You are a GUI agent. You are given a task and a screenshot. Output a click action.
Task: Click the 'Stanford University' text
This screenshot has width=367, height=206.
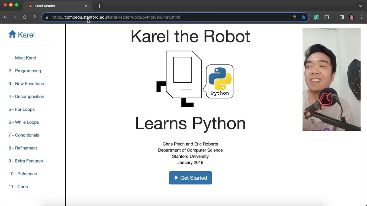tap(190, 156)
